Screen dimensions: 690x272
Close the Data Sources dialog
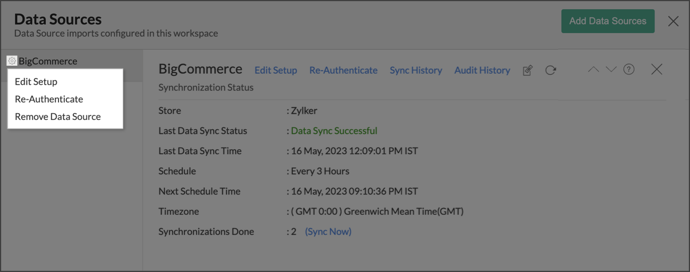(x=673, y=22)
